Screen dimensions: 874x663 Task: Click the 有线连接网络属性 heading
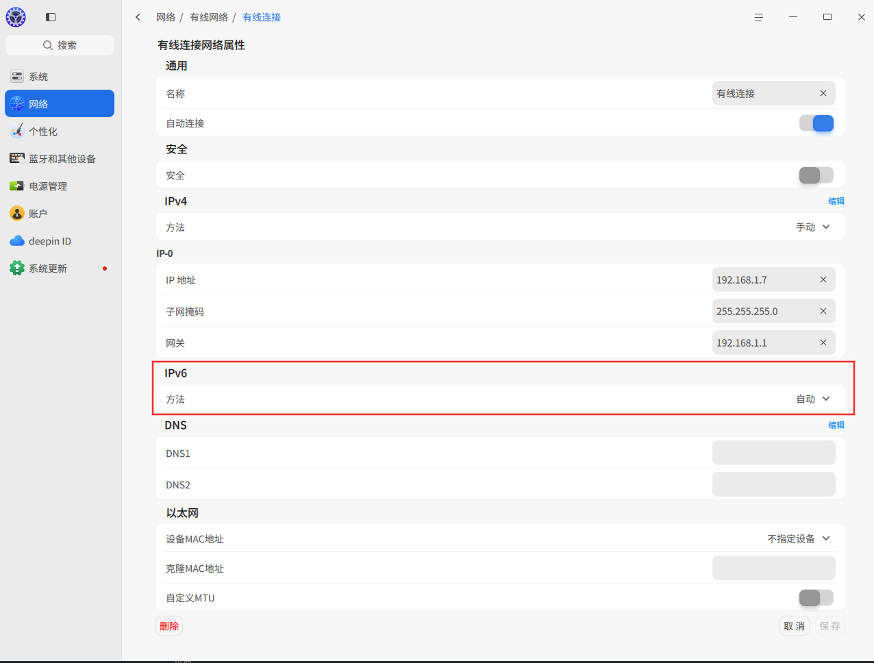[x=201, y=45]
